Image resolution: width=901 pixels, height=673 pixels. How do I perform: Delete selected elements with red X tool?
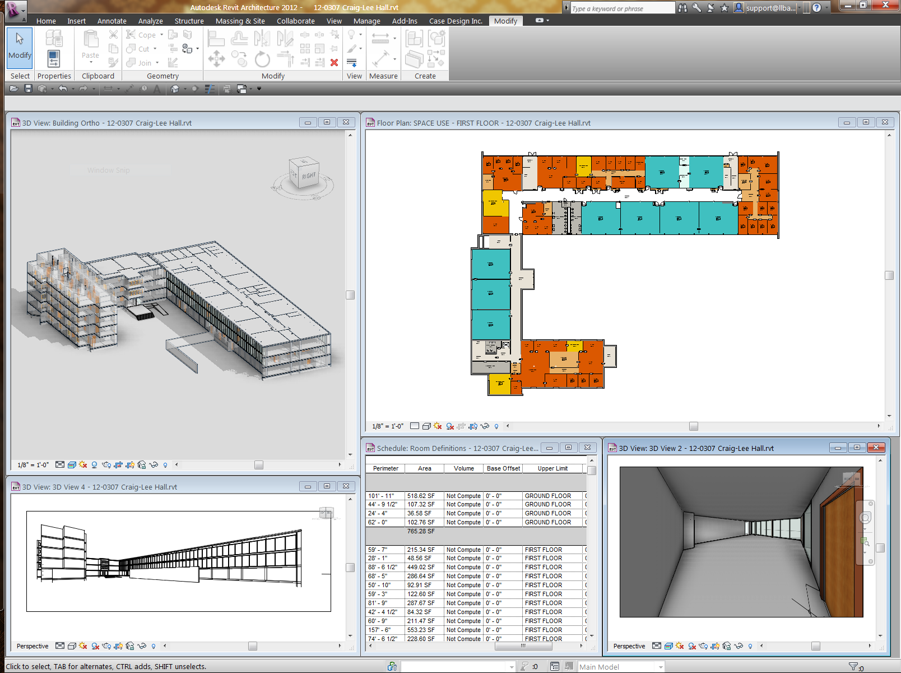click(x=333, y=62)
